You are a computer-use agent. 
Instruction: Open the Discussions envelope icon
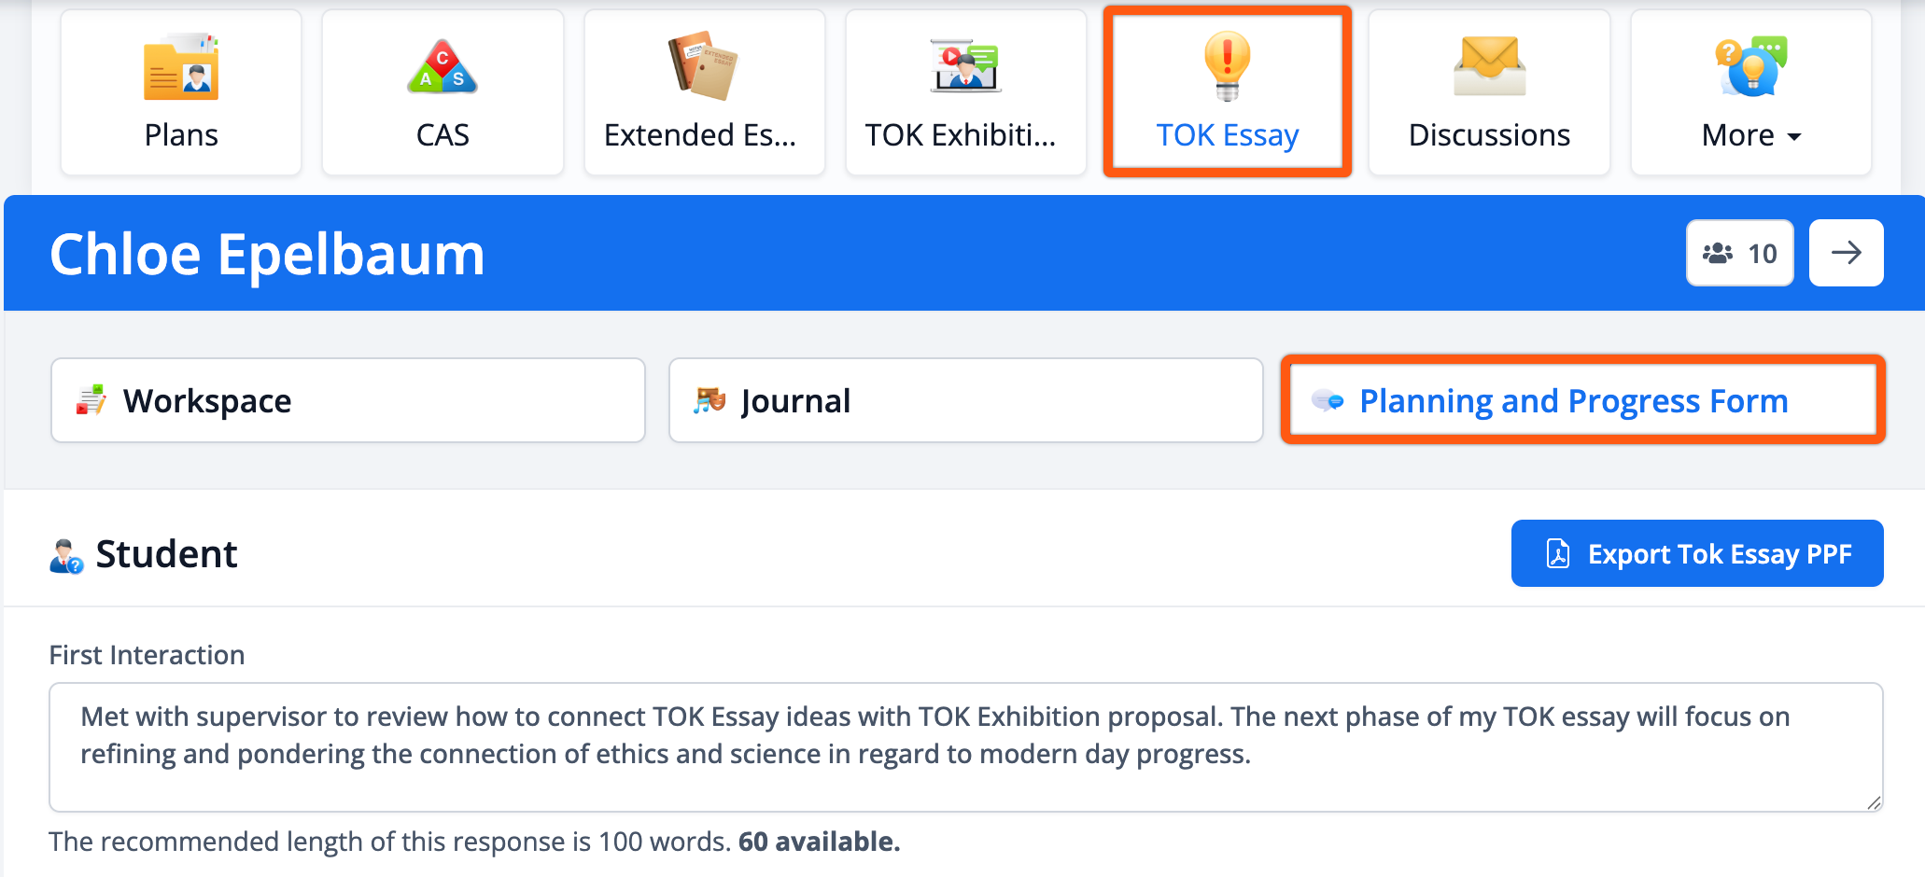click(x=1489, y=65)
